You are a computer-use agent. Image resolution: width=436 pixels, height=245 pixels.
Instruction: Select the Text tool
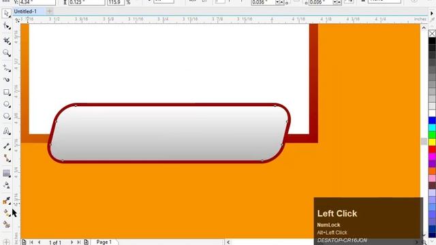[x=6, y=131]
